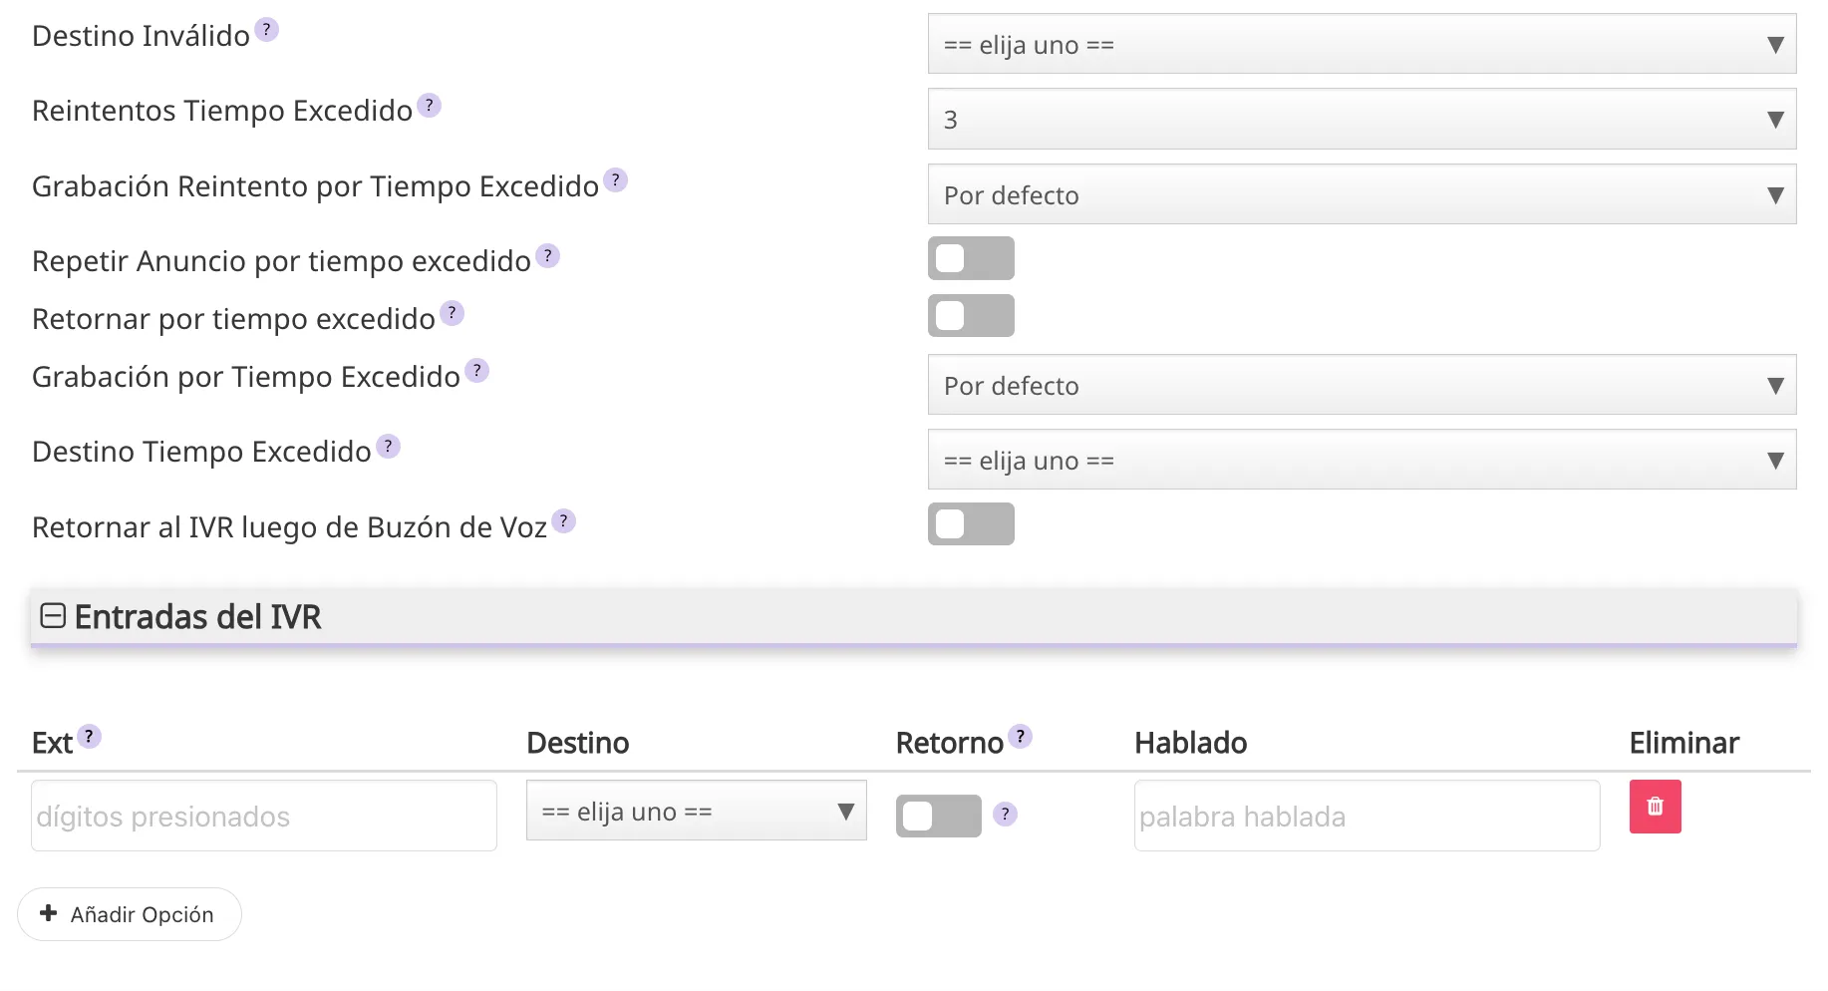1828x991 pixels.
Task: Change the Grabación Reintento por Tiempo Excedido selection
Action: (x=1362, y=194)
